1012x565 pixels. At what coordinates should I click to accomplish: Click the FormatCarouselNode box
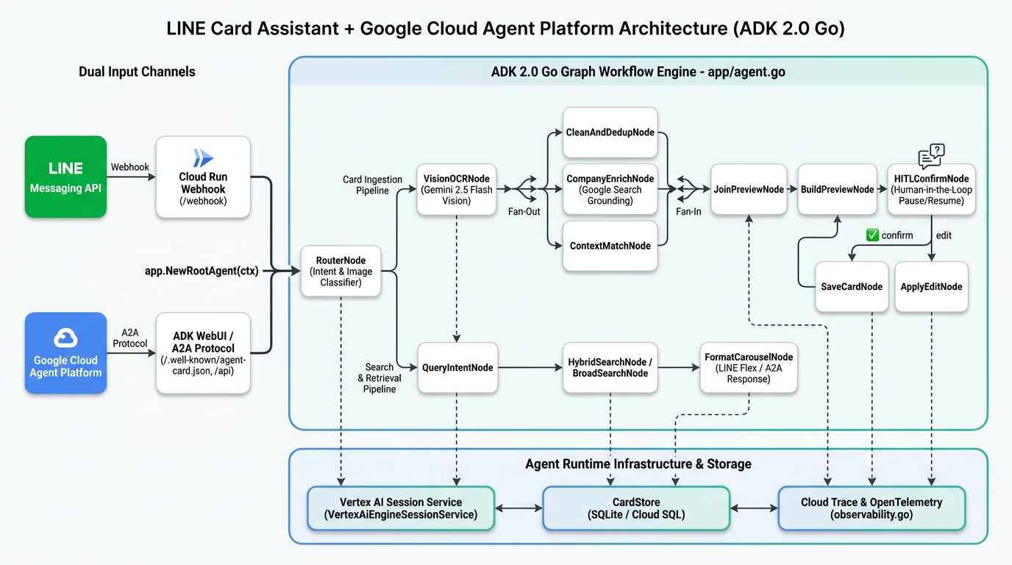point(749,367)
